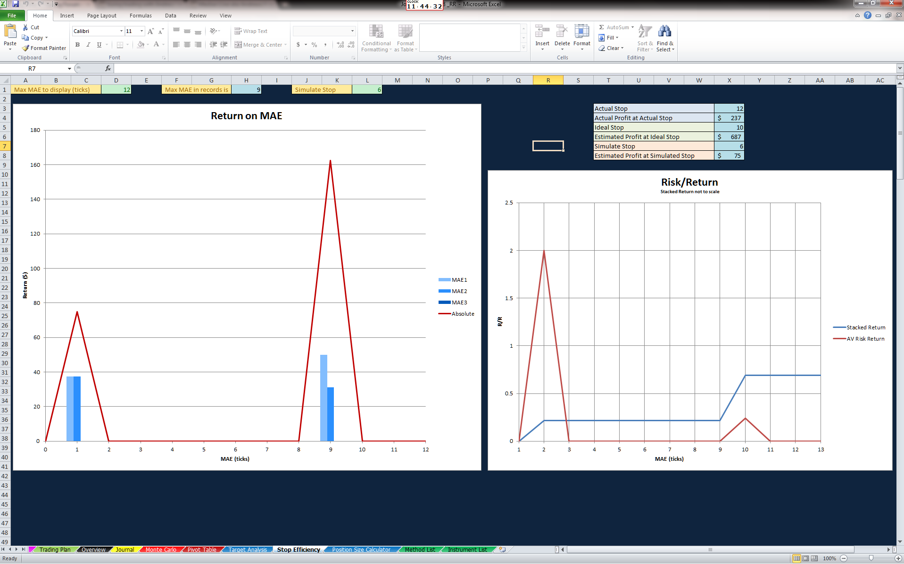Apply Comma Style format

click(x=325, y=45)
